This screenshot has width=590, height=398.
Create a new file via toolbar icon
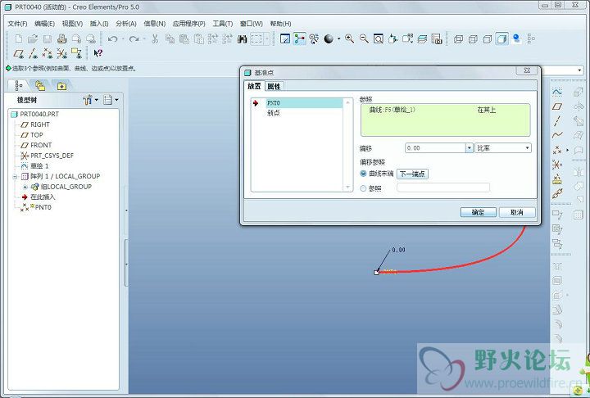[x=18, y=38]
